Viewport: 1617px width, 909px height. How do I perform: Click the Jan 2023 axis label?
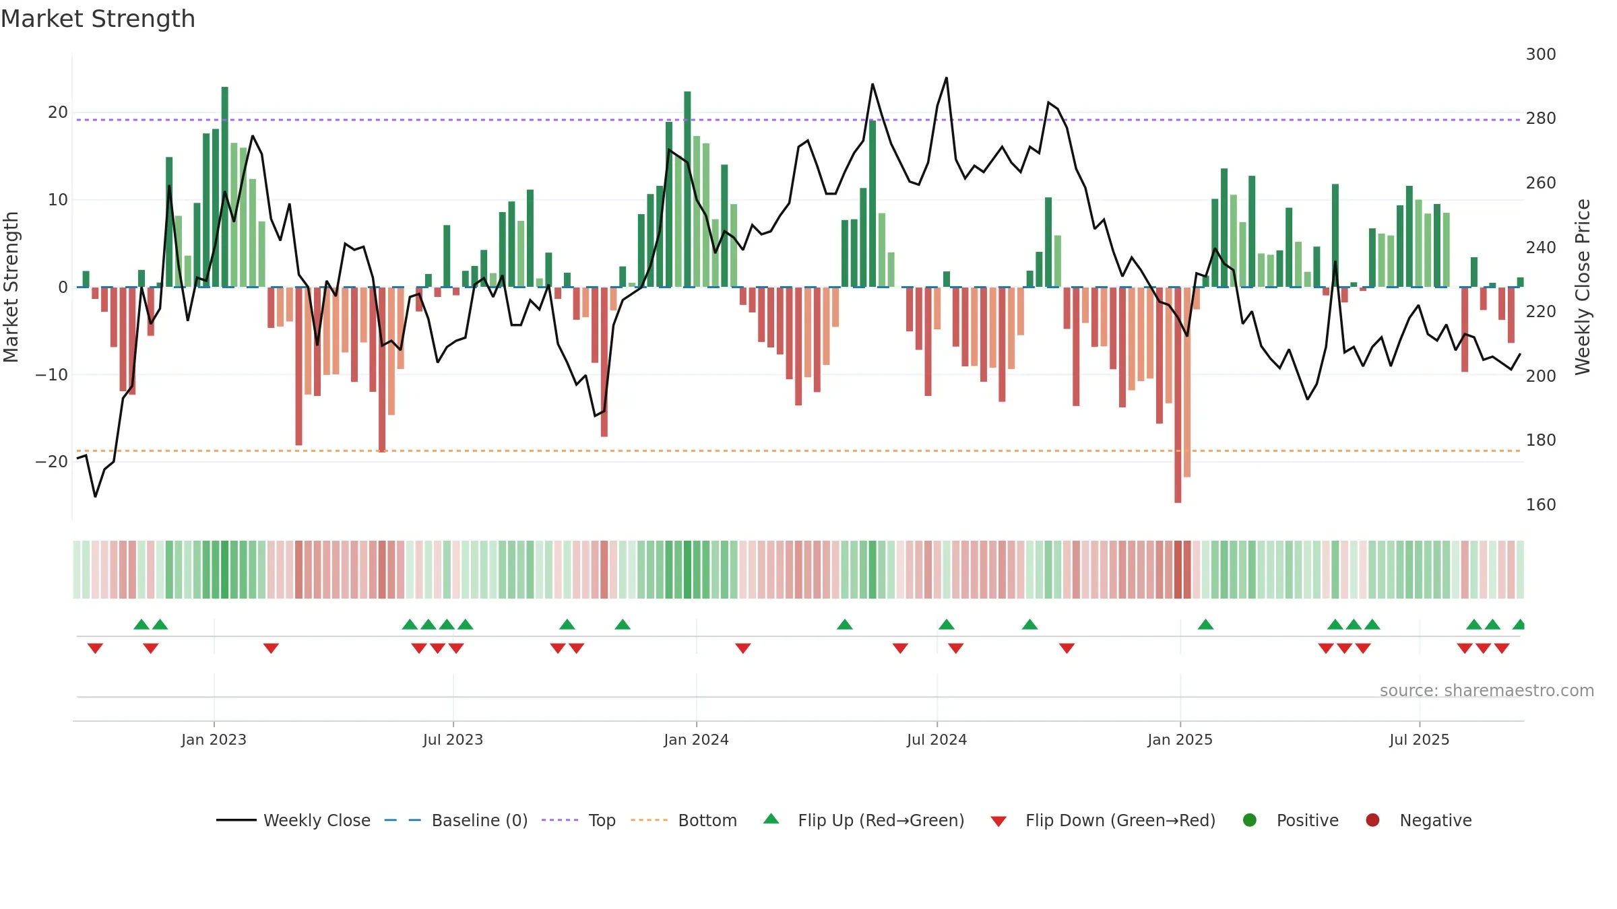(214, 739)
